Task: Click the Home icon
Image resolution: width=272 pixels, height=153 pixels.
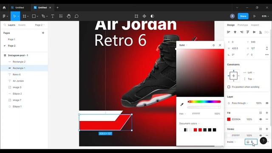Action: tap(4, 8)
